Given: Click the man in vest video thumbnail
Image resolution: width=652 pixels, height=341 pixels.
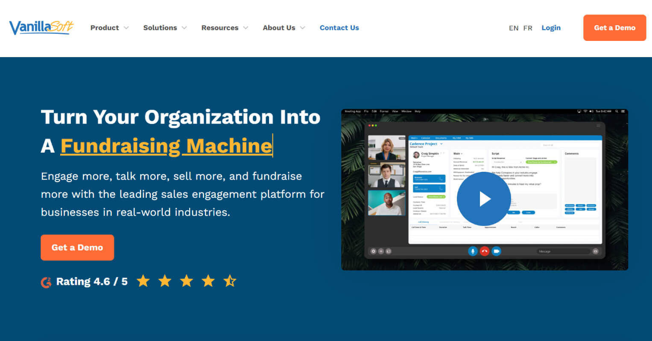Looking at the screenshot, I should 387,175.
